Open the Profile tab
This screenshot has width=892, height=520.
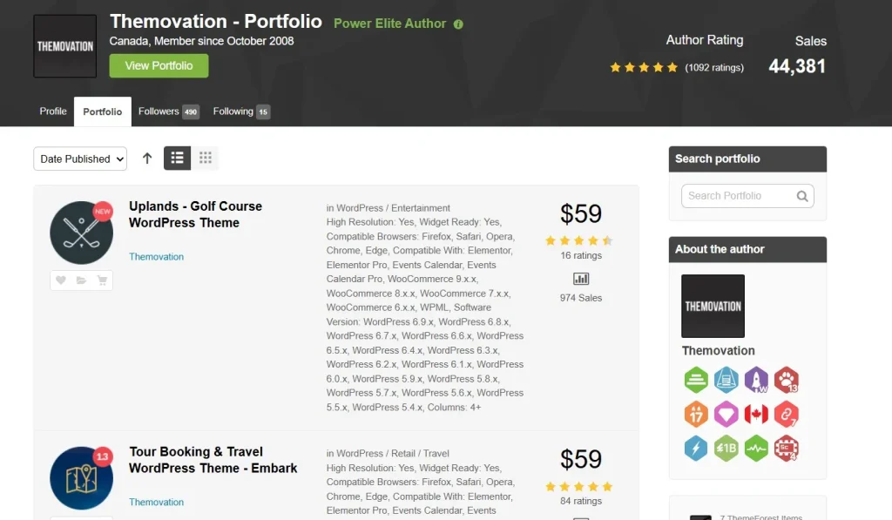point(53,111)
